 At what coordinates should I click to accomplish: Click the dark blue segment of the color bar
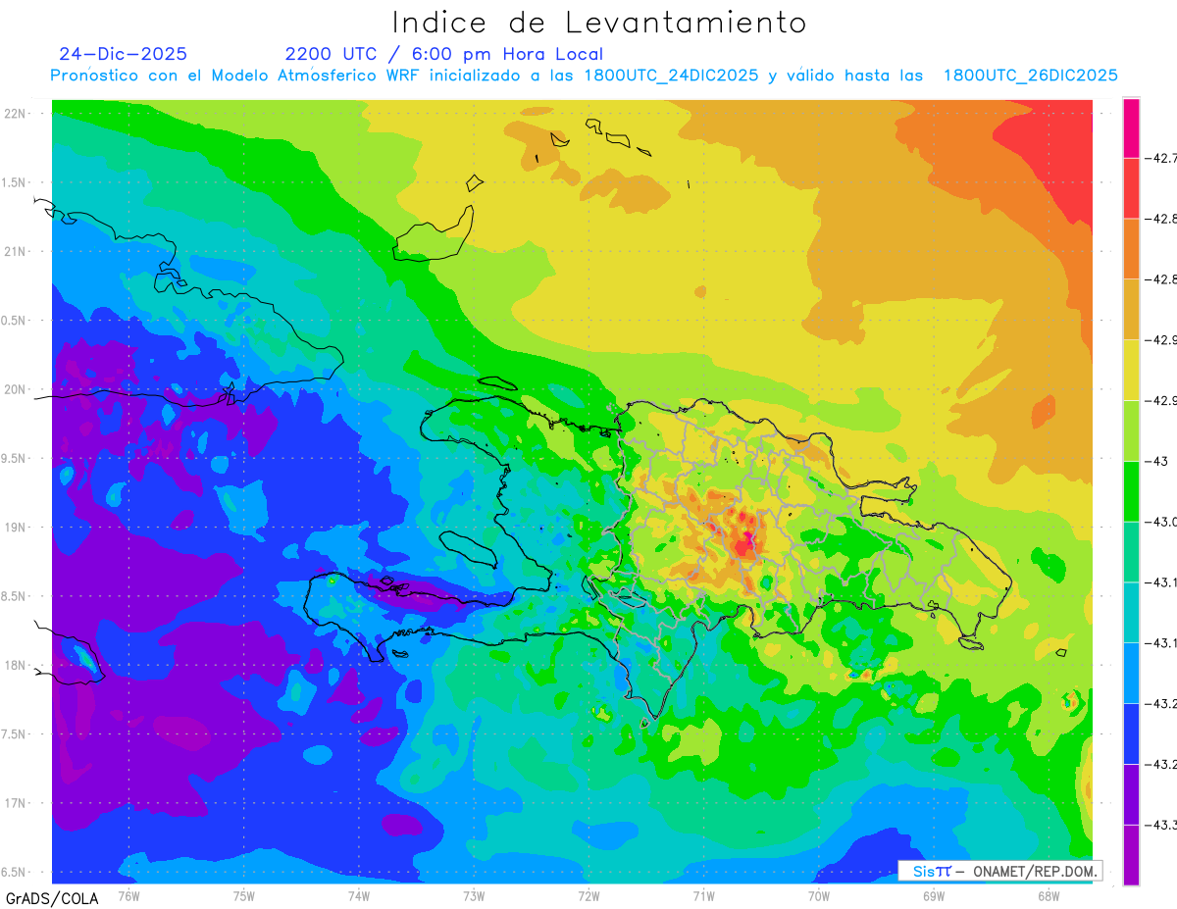click(1131, 733)
